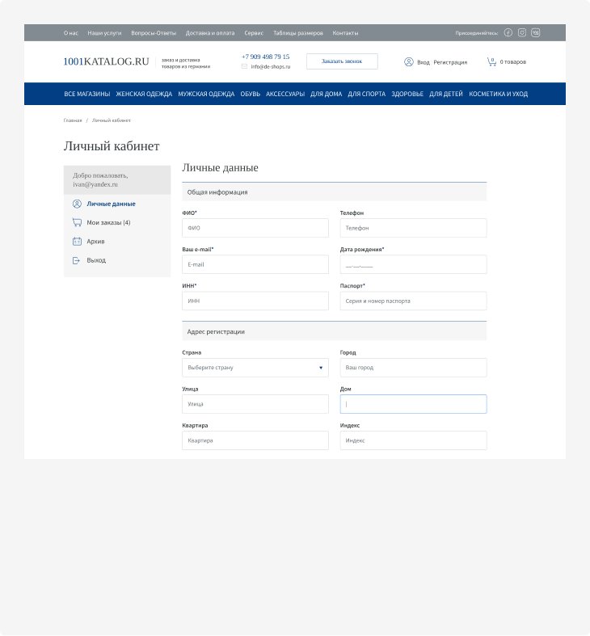This screenshot has height=636, width=590.
Task: Select ДЛЯ СПОРТА category
Action: [366, 94]
